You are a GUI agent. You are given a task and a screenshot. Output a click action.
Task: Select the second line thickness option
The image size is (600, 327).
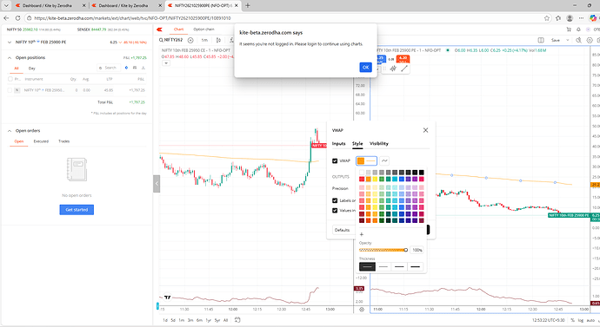coord(383,266)
